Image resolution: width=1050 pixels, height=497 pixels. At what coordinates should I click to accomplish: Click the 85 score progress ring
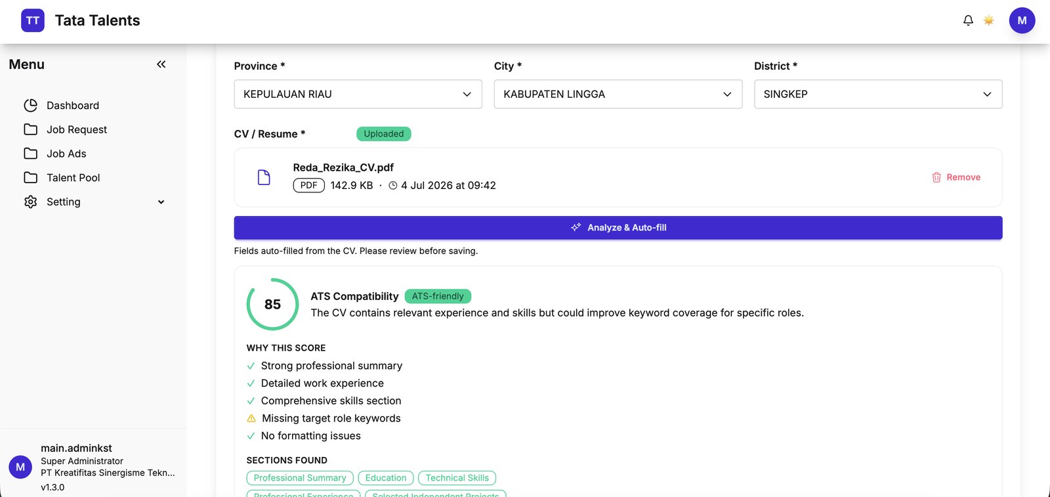click(x=272, y=304)
